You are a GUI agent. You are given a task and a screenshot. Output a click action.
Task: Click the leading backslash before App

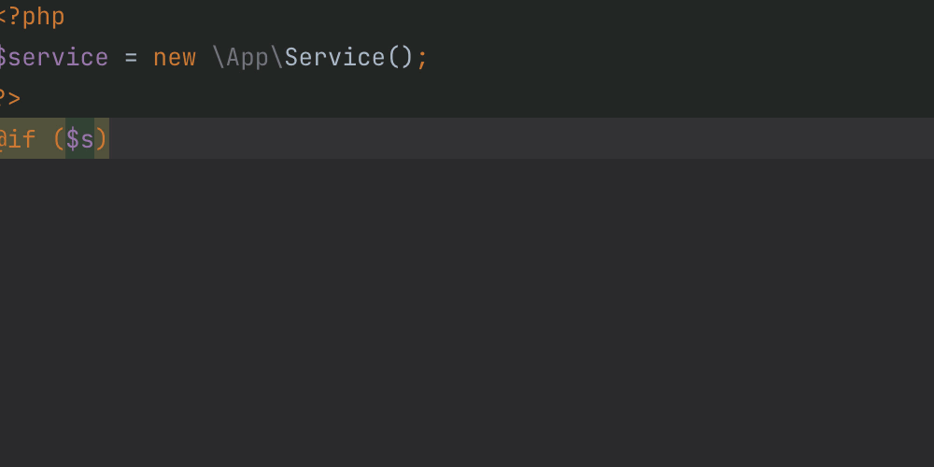[x=219, y=58]
